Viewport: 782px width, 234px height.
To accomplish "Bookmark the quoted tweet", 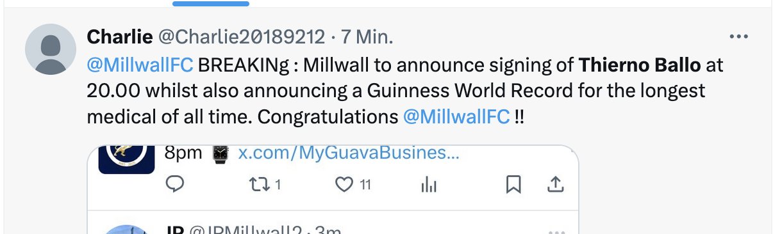I will click(x=513, y=185).
